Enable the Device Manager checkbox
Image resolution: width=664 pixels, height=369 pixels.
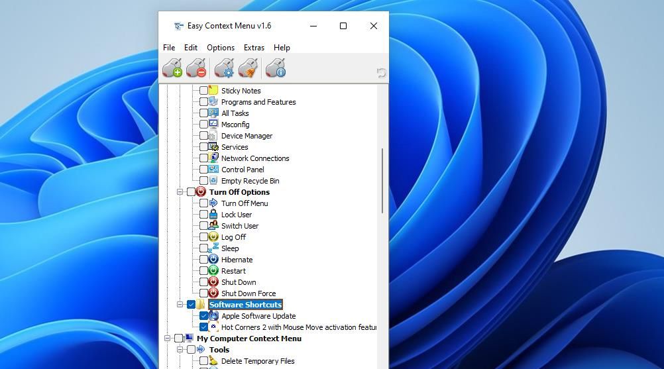tap(203, 136)
